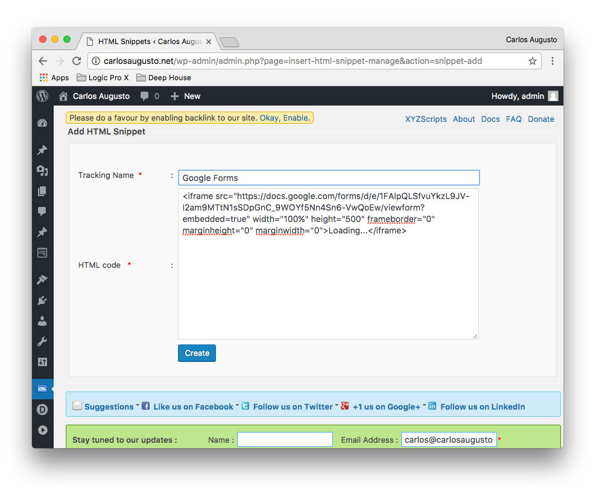The height and width of the screenshot is (488, 599).
Task: Open the Media library sidebar icon
Action: [42, 171]
